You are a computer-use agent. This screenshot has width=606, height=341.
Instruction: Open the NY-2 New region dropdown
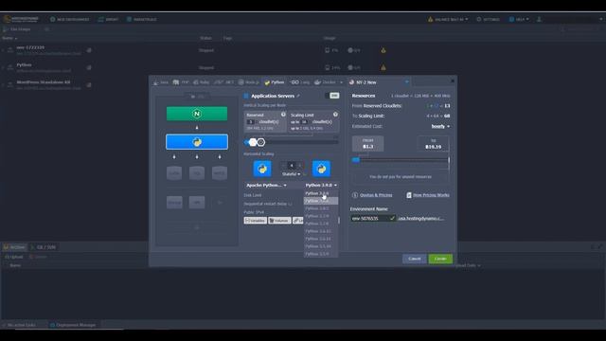(x=380, y=82)
